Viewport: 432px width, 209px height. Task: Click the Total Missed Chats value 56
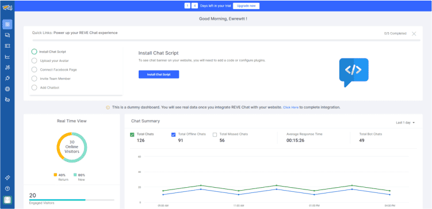pos(223,141)
